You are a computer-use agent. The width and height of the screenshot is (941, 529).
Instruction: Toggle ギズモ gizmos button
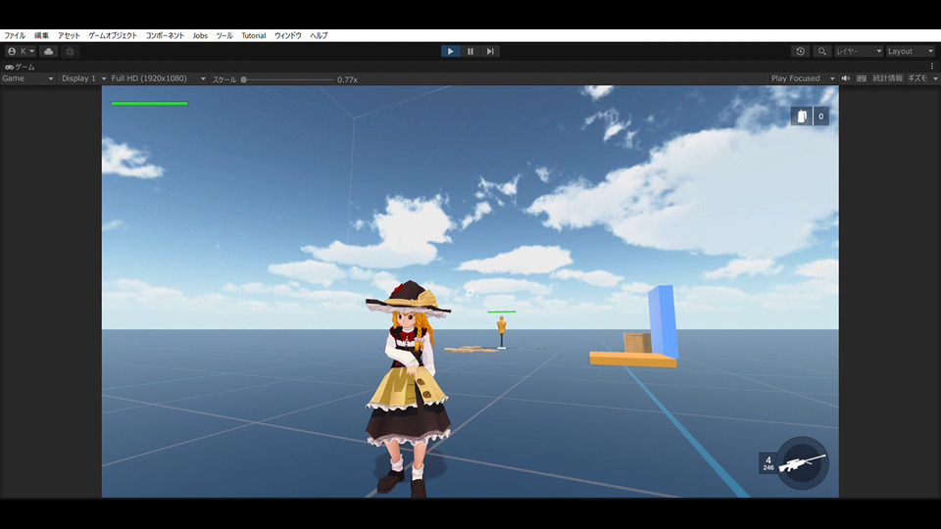tap(917, 78)
